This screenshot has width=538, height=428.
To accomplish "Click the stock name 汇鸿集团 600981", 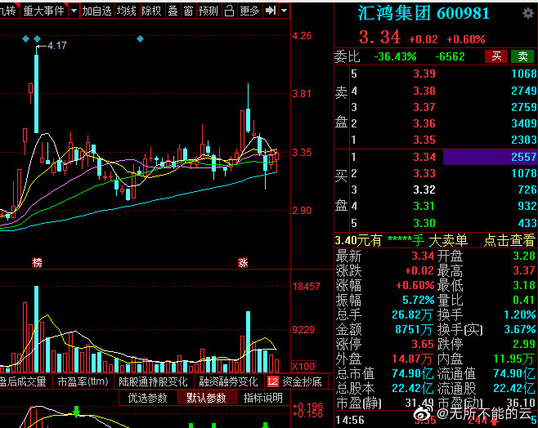I will (423, 14).
